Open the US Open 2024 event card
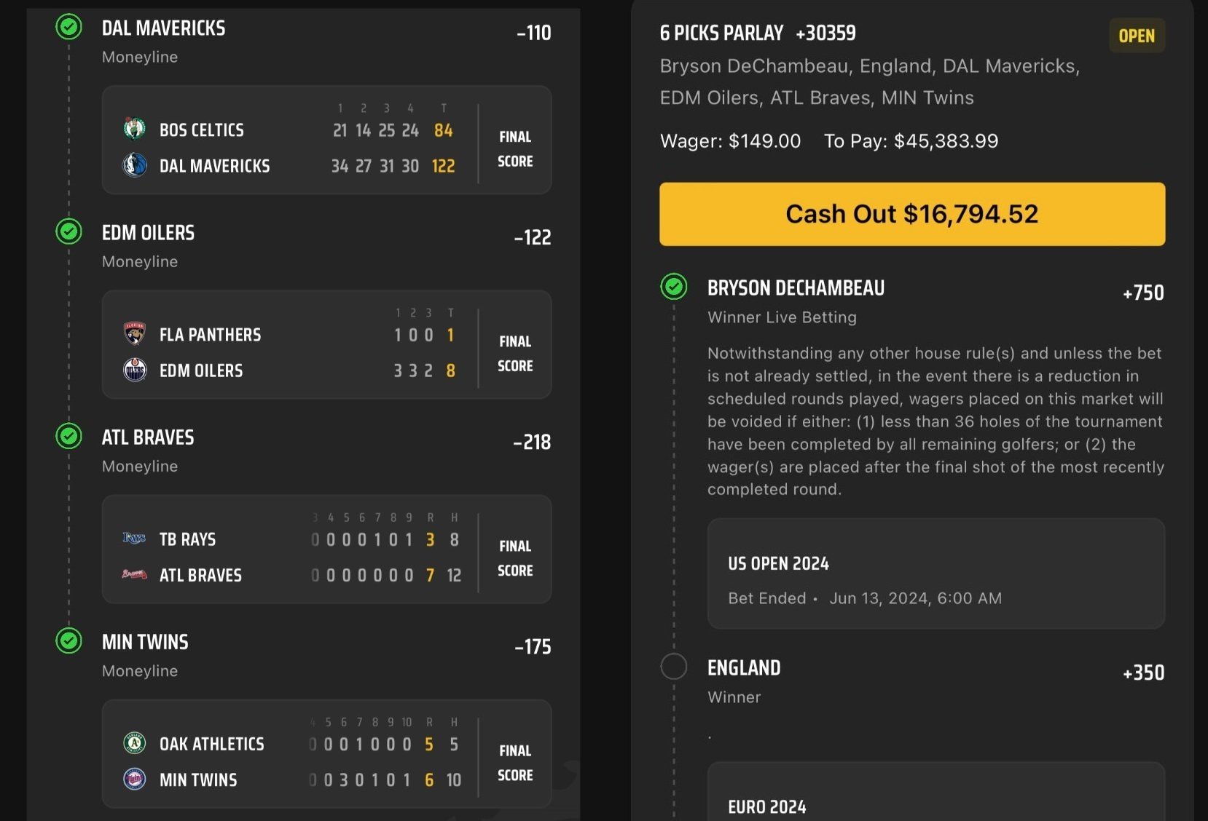The height and width of the screenshot is (821, 1208). 936,574
